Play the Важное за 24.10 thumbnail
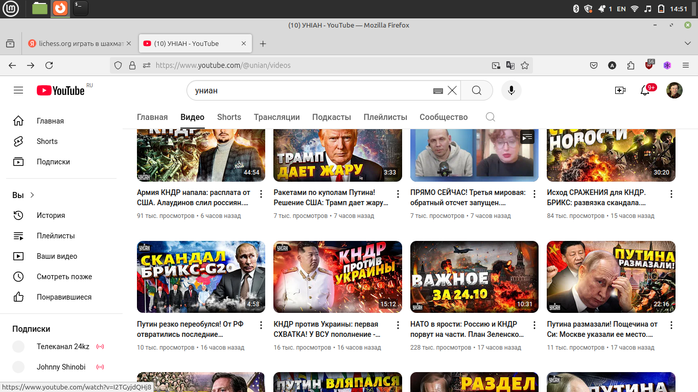This screenshot has width=698, height=392. pos(474,277)
